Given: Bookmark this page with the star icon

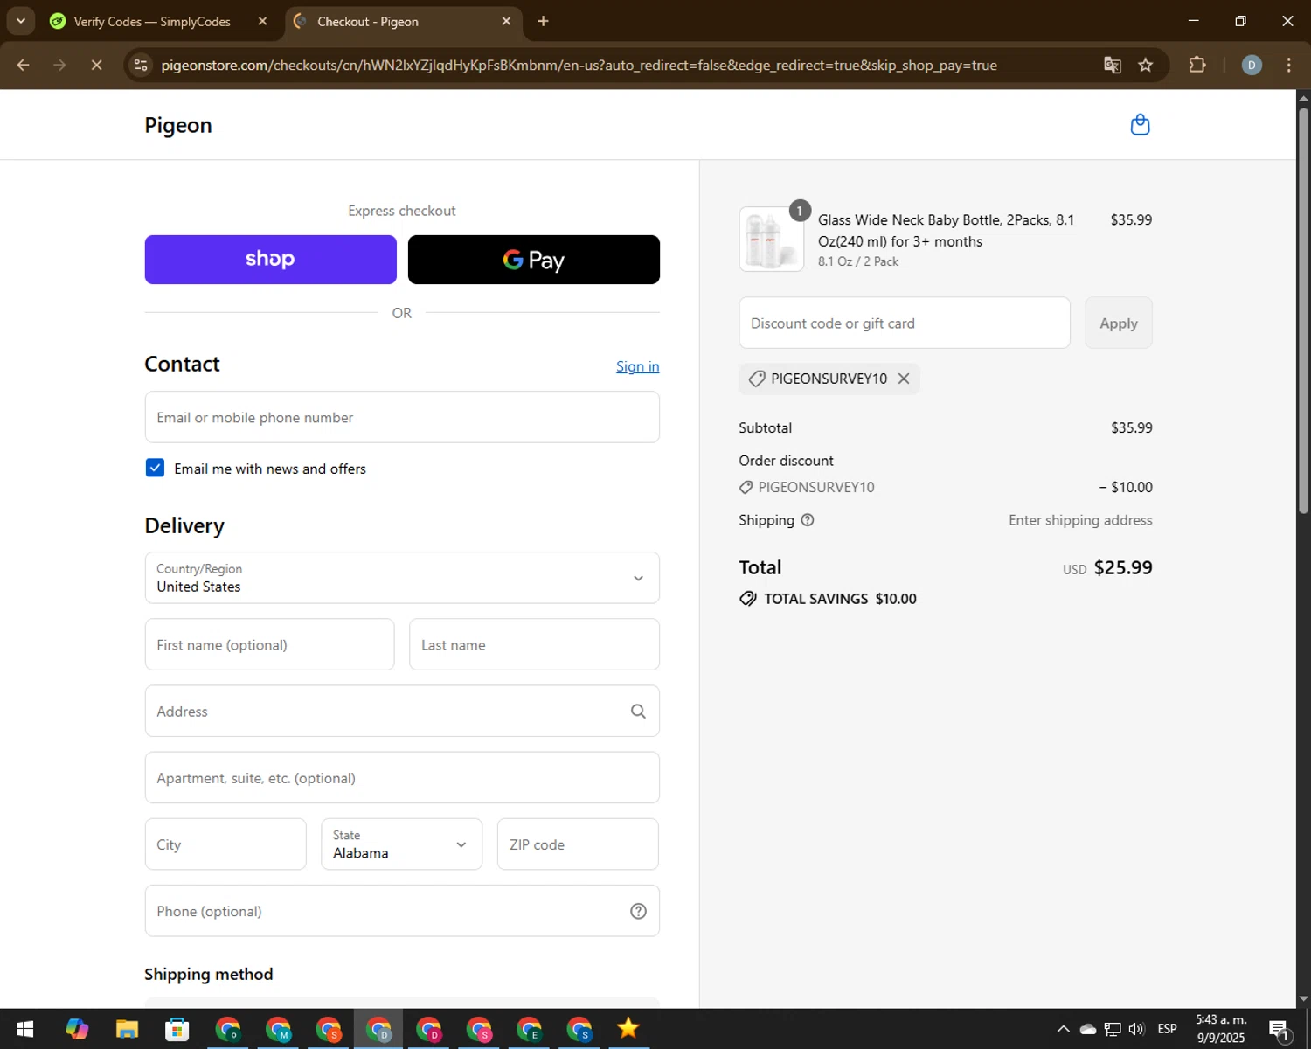Looking at the screenshot, I should click(1145, 66).
